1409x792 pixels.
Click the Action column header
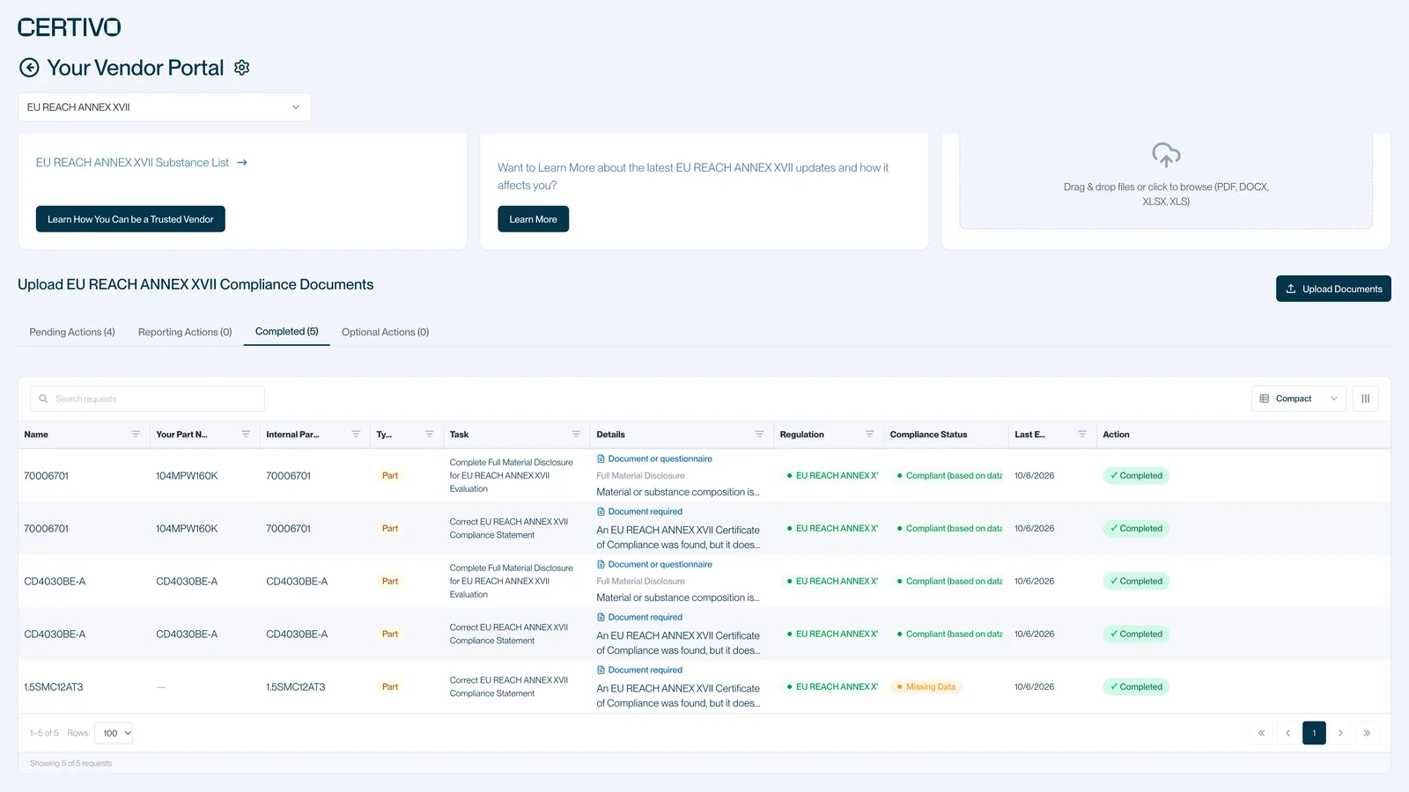click(1116, 435)
